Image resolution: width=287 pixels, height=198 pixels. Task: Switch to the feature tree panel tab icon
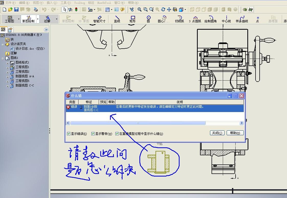[x=3, y=29]
